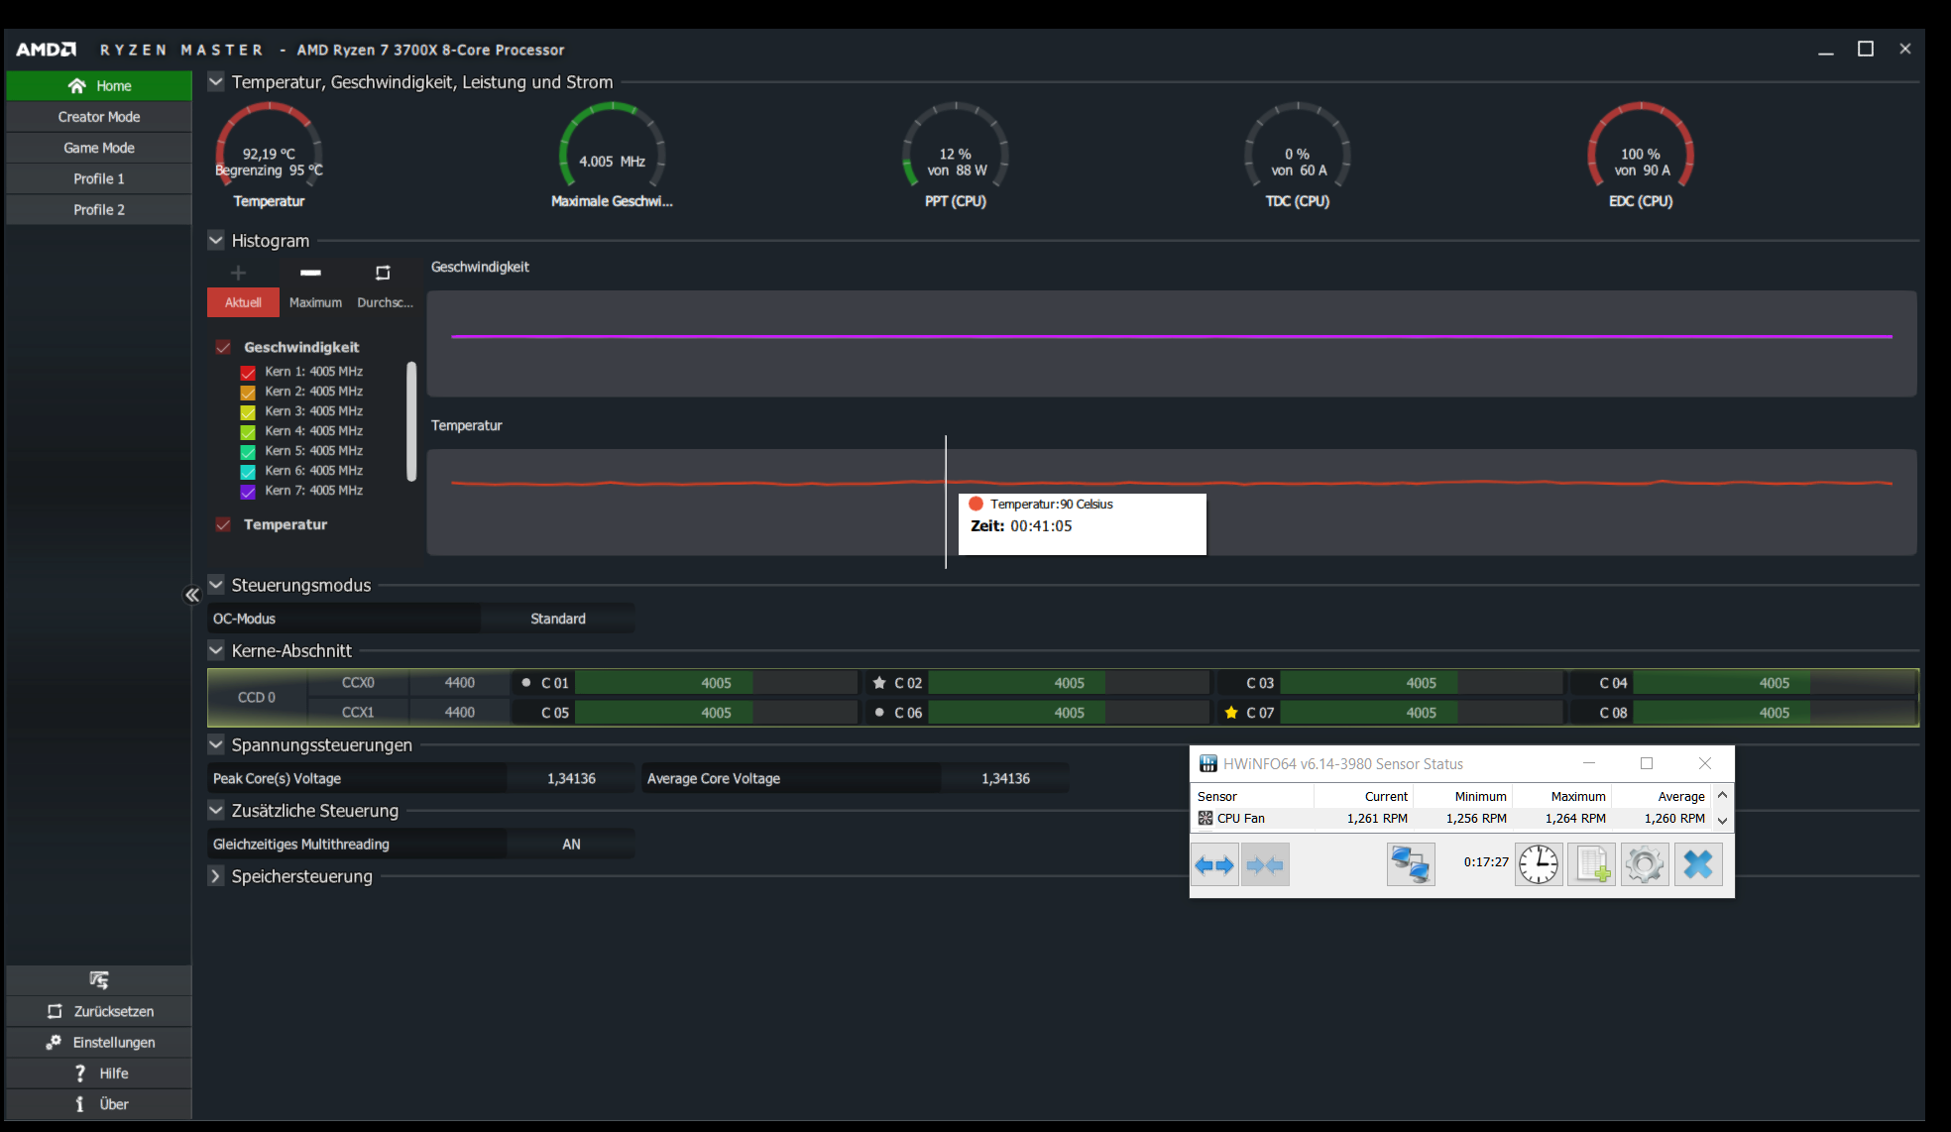Toggle the Temperatur histogram checkbox

coord(223,524)
